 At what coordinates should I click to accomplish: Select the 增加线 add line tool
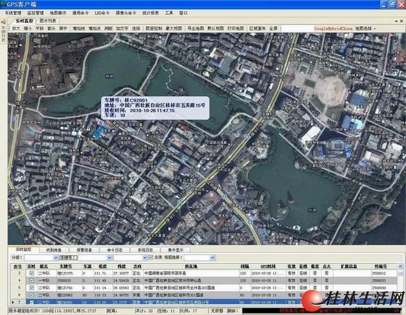[79, 28]
